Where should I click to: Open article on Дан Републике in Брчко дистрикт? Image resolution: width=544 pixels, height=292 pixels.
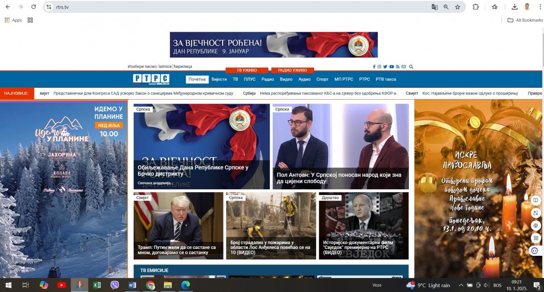pos(201,146)
